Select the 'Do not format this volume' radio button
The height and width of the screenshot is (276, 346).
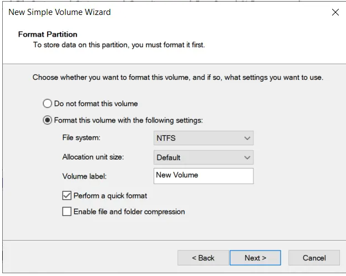(x=48, y=104)
